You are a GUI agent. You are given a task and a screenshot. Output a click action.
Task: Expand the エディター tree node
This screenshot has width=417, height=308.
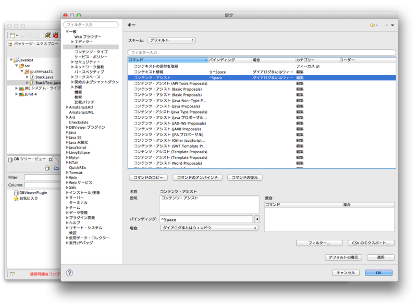72,42
